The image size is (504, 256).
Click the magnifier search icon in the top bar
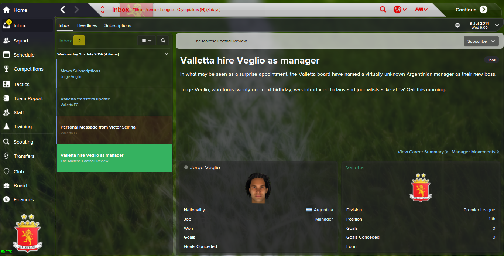pos(383,10)
